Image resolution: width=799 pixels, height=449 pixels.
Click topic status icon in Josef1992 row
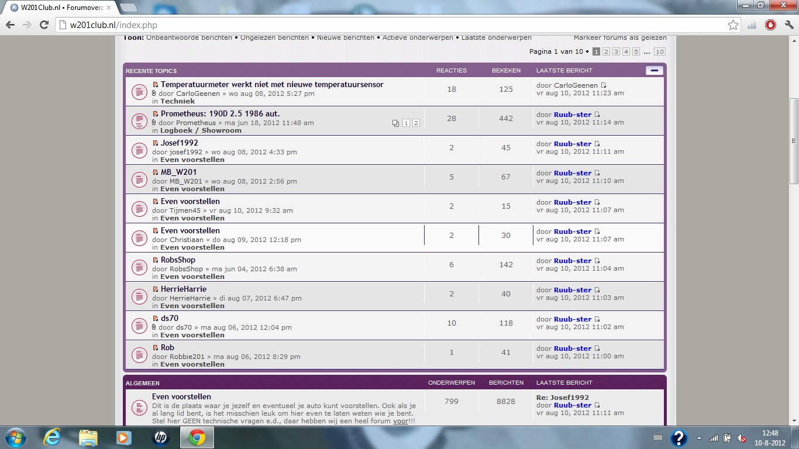coord(139,150)
